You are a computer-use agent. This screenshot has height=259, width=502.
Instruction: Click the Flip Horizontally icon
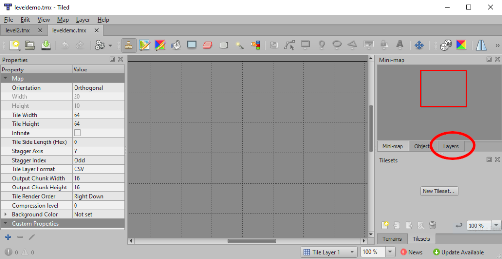click(x=481, y=46)
